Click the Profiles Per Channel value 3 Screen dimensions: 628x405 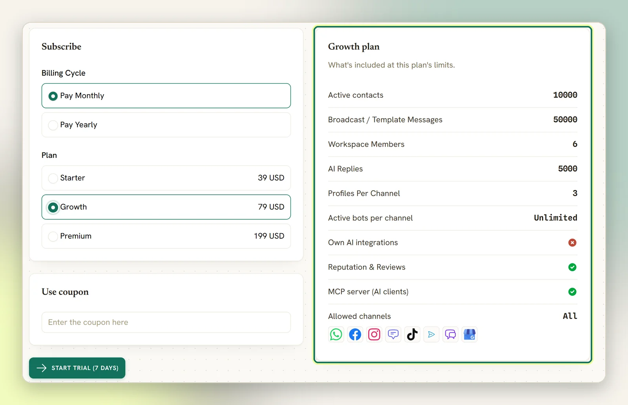(x=575, y=193)
